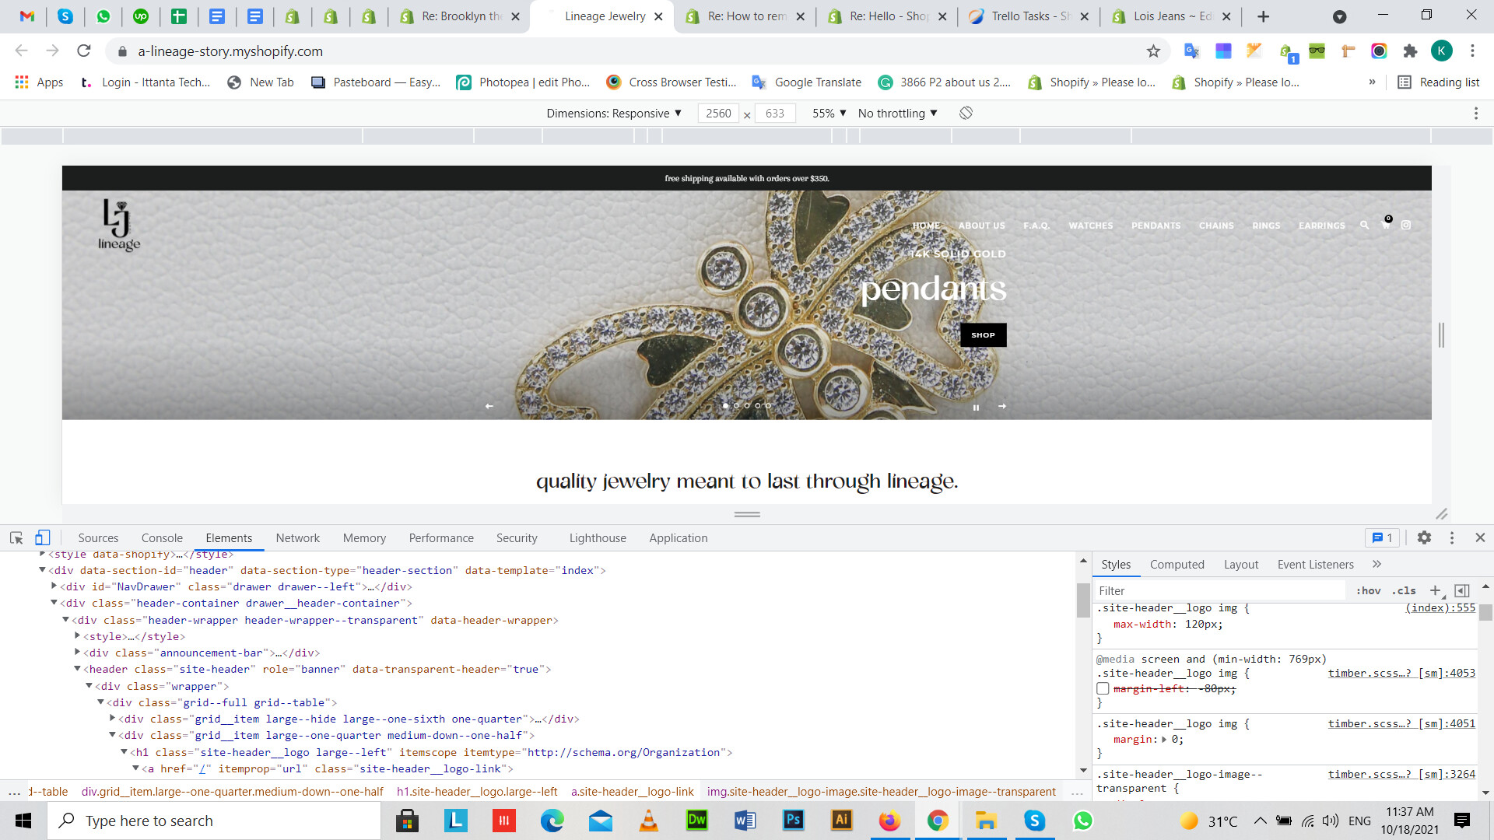Click the new style rule plus icon
Screen dimensions: 1494x840
tap(1436, 590)
